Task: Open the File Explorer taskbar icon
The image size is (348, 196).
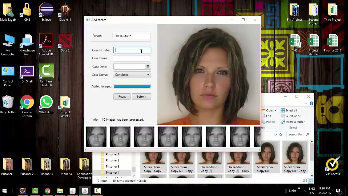Action: click(60, 191)
